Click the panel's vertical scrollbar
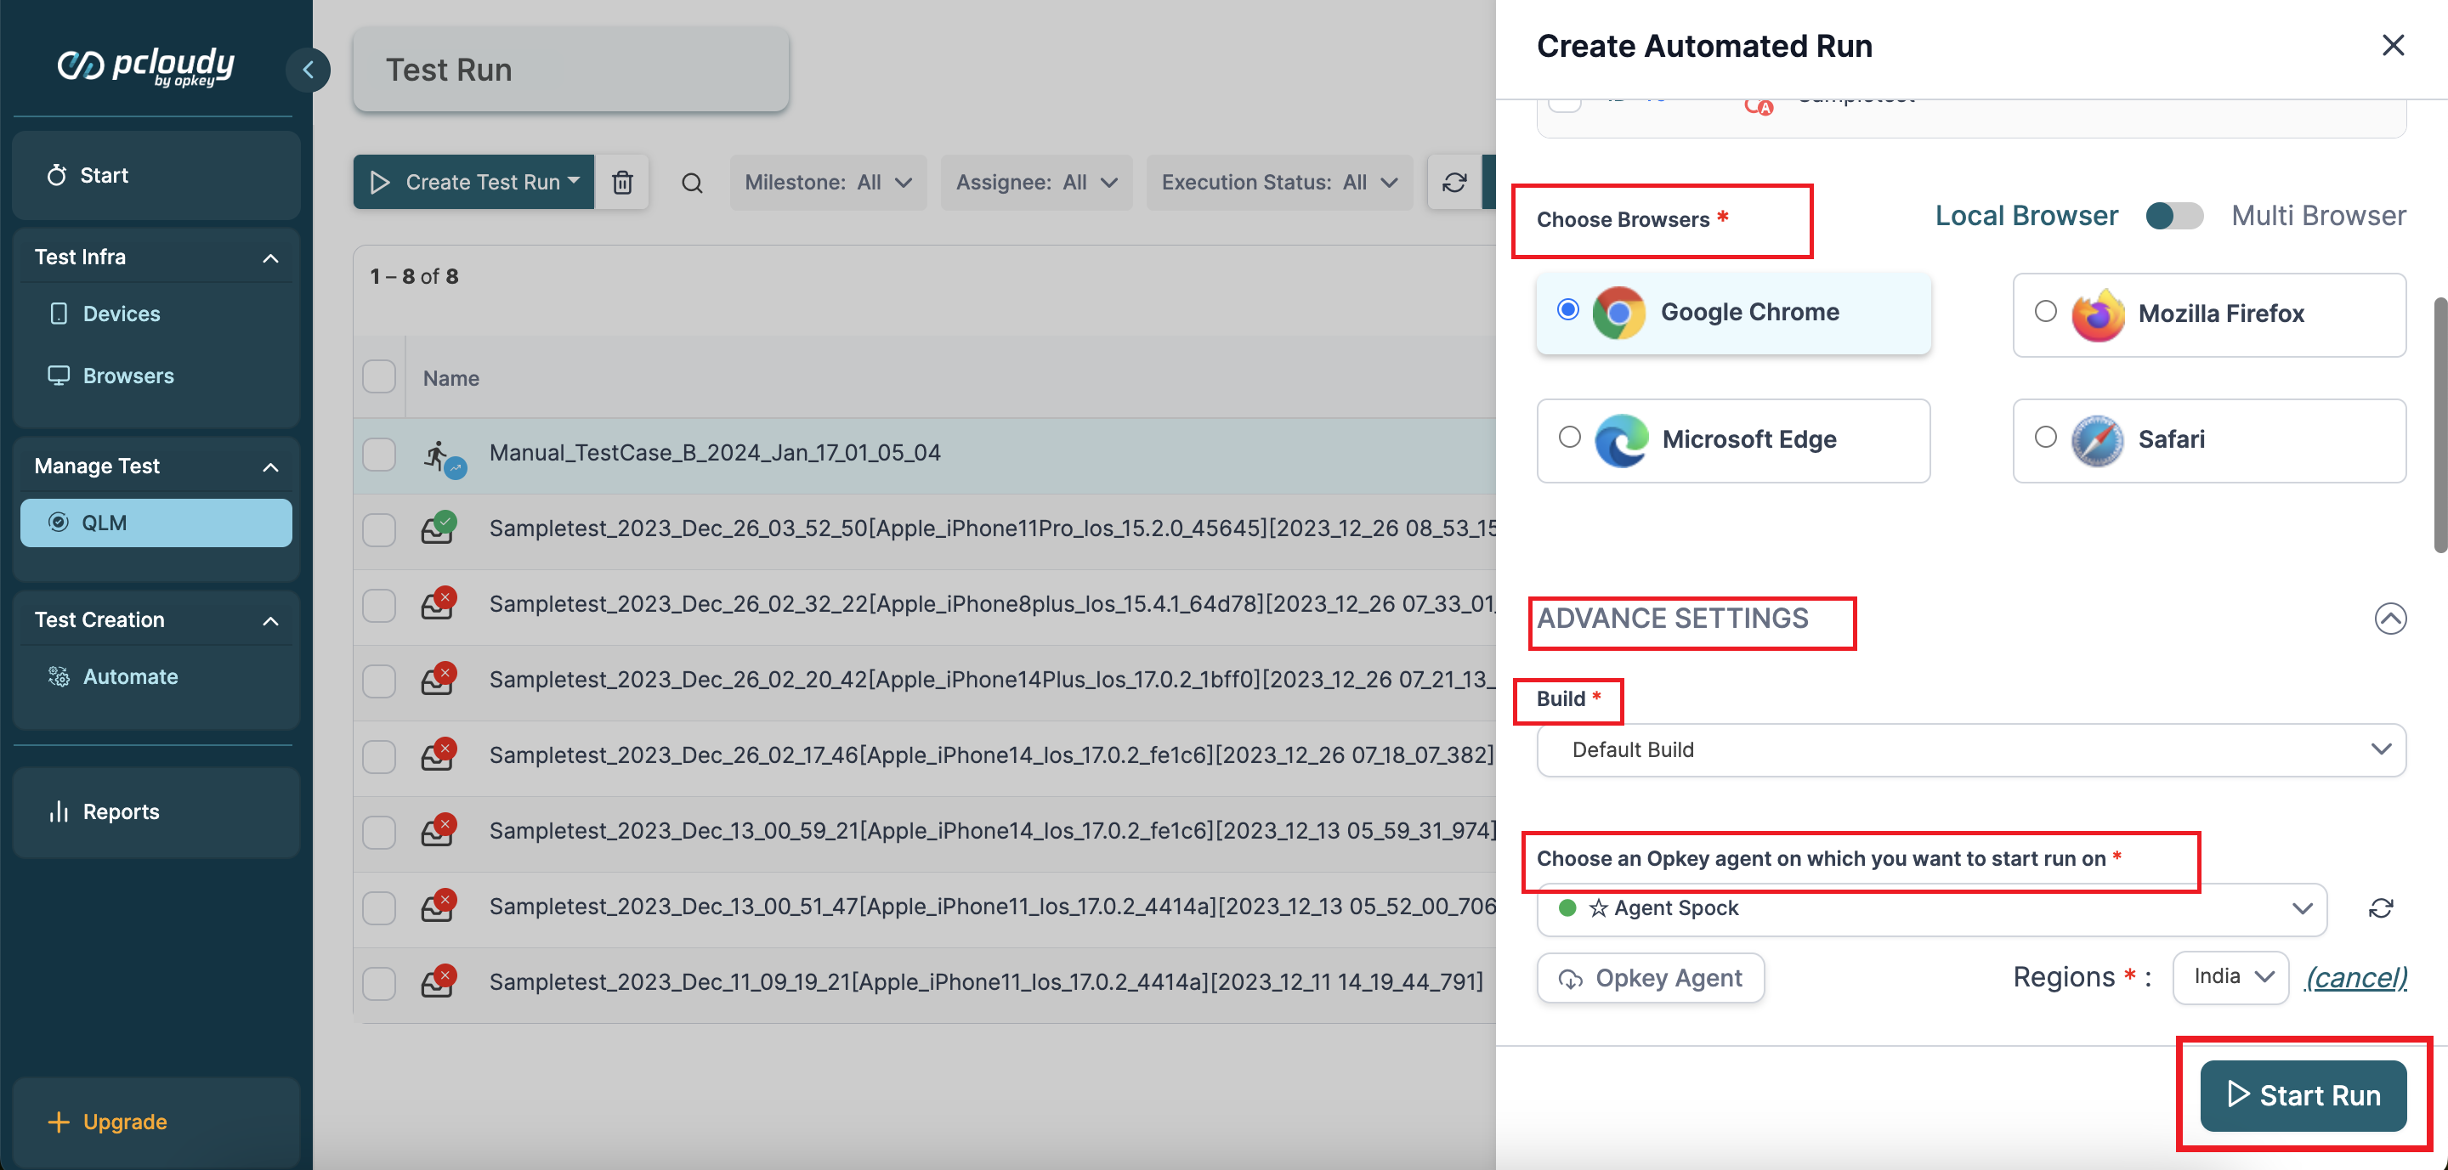The height and width of the screenshot is (1170, 2448). [x=2439, y=425]
